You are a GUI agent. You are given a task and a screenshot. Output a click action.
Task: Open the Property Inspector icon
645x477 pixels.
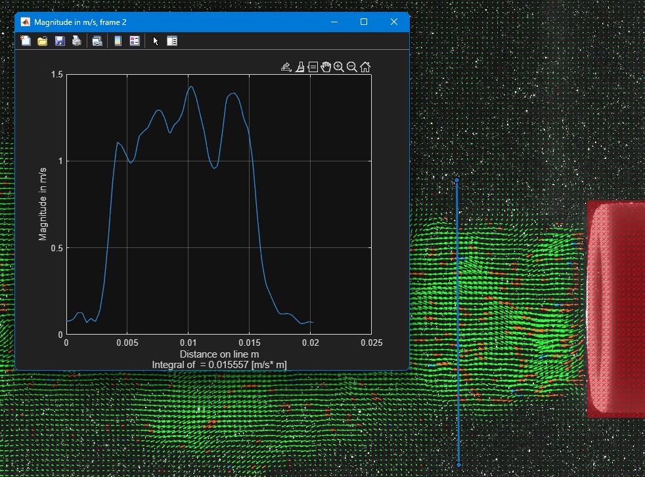pos(172,41)
